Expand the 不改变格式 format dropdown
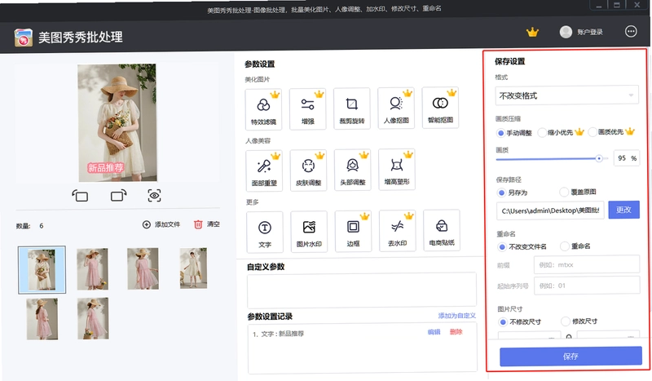Screen dimensions: 652x381 (x=566, y=95)
